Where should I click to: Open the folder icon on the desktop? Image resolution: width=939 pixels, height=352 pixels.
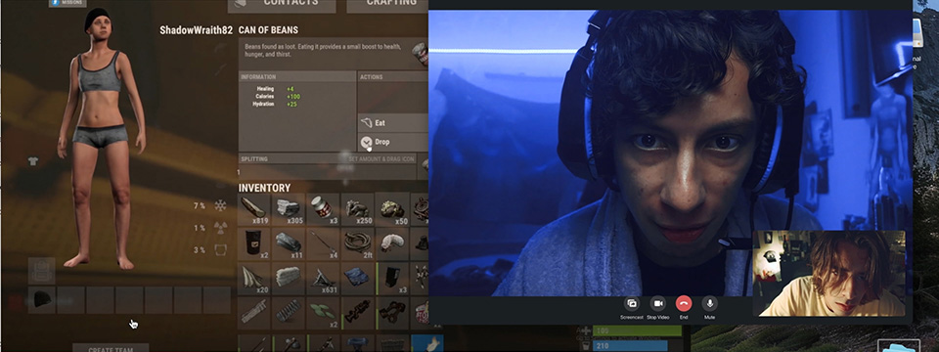[899, 346]
